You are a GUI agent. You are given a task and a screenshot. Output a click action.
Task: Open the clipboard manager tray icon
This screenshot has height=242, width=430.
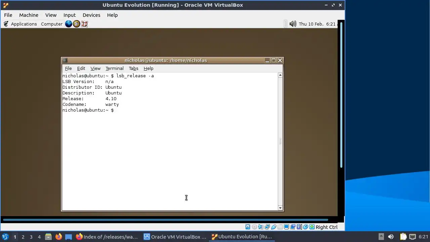403,237
